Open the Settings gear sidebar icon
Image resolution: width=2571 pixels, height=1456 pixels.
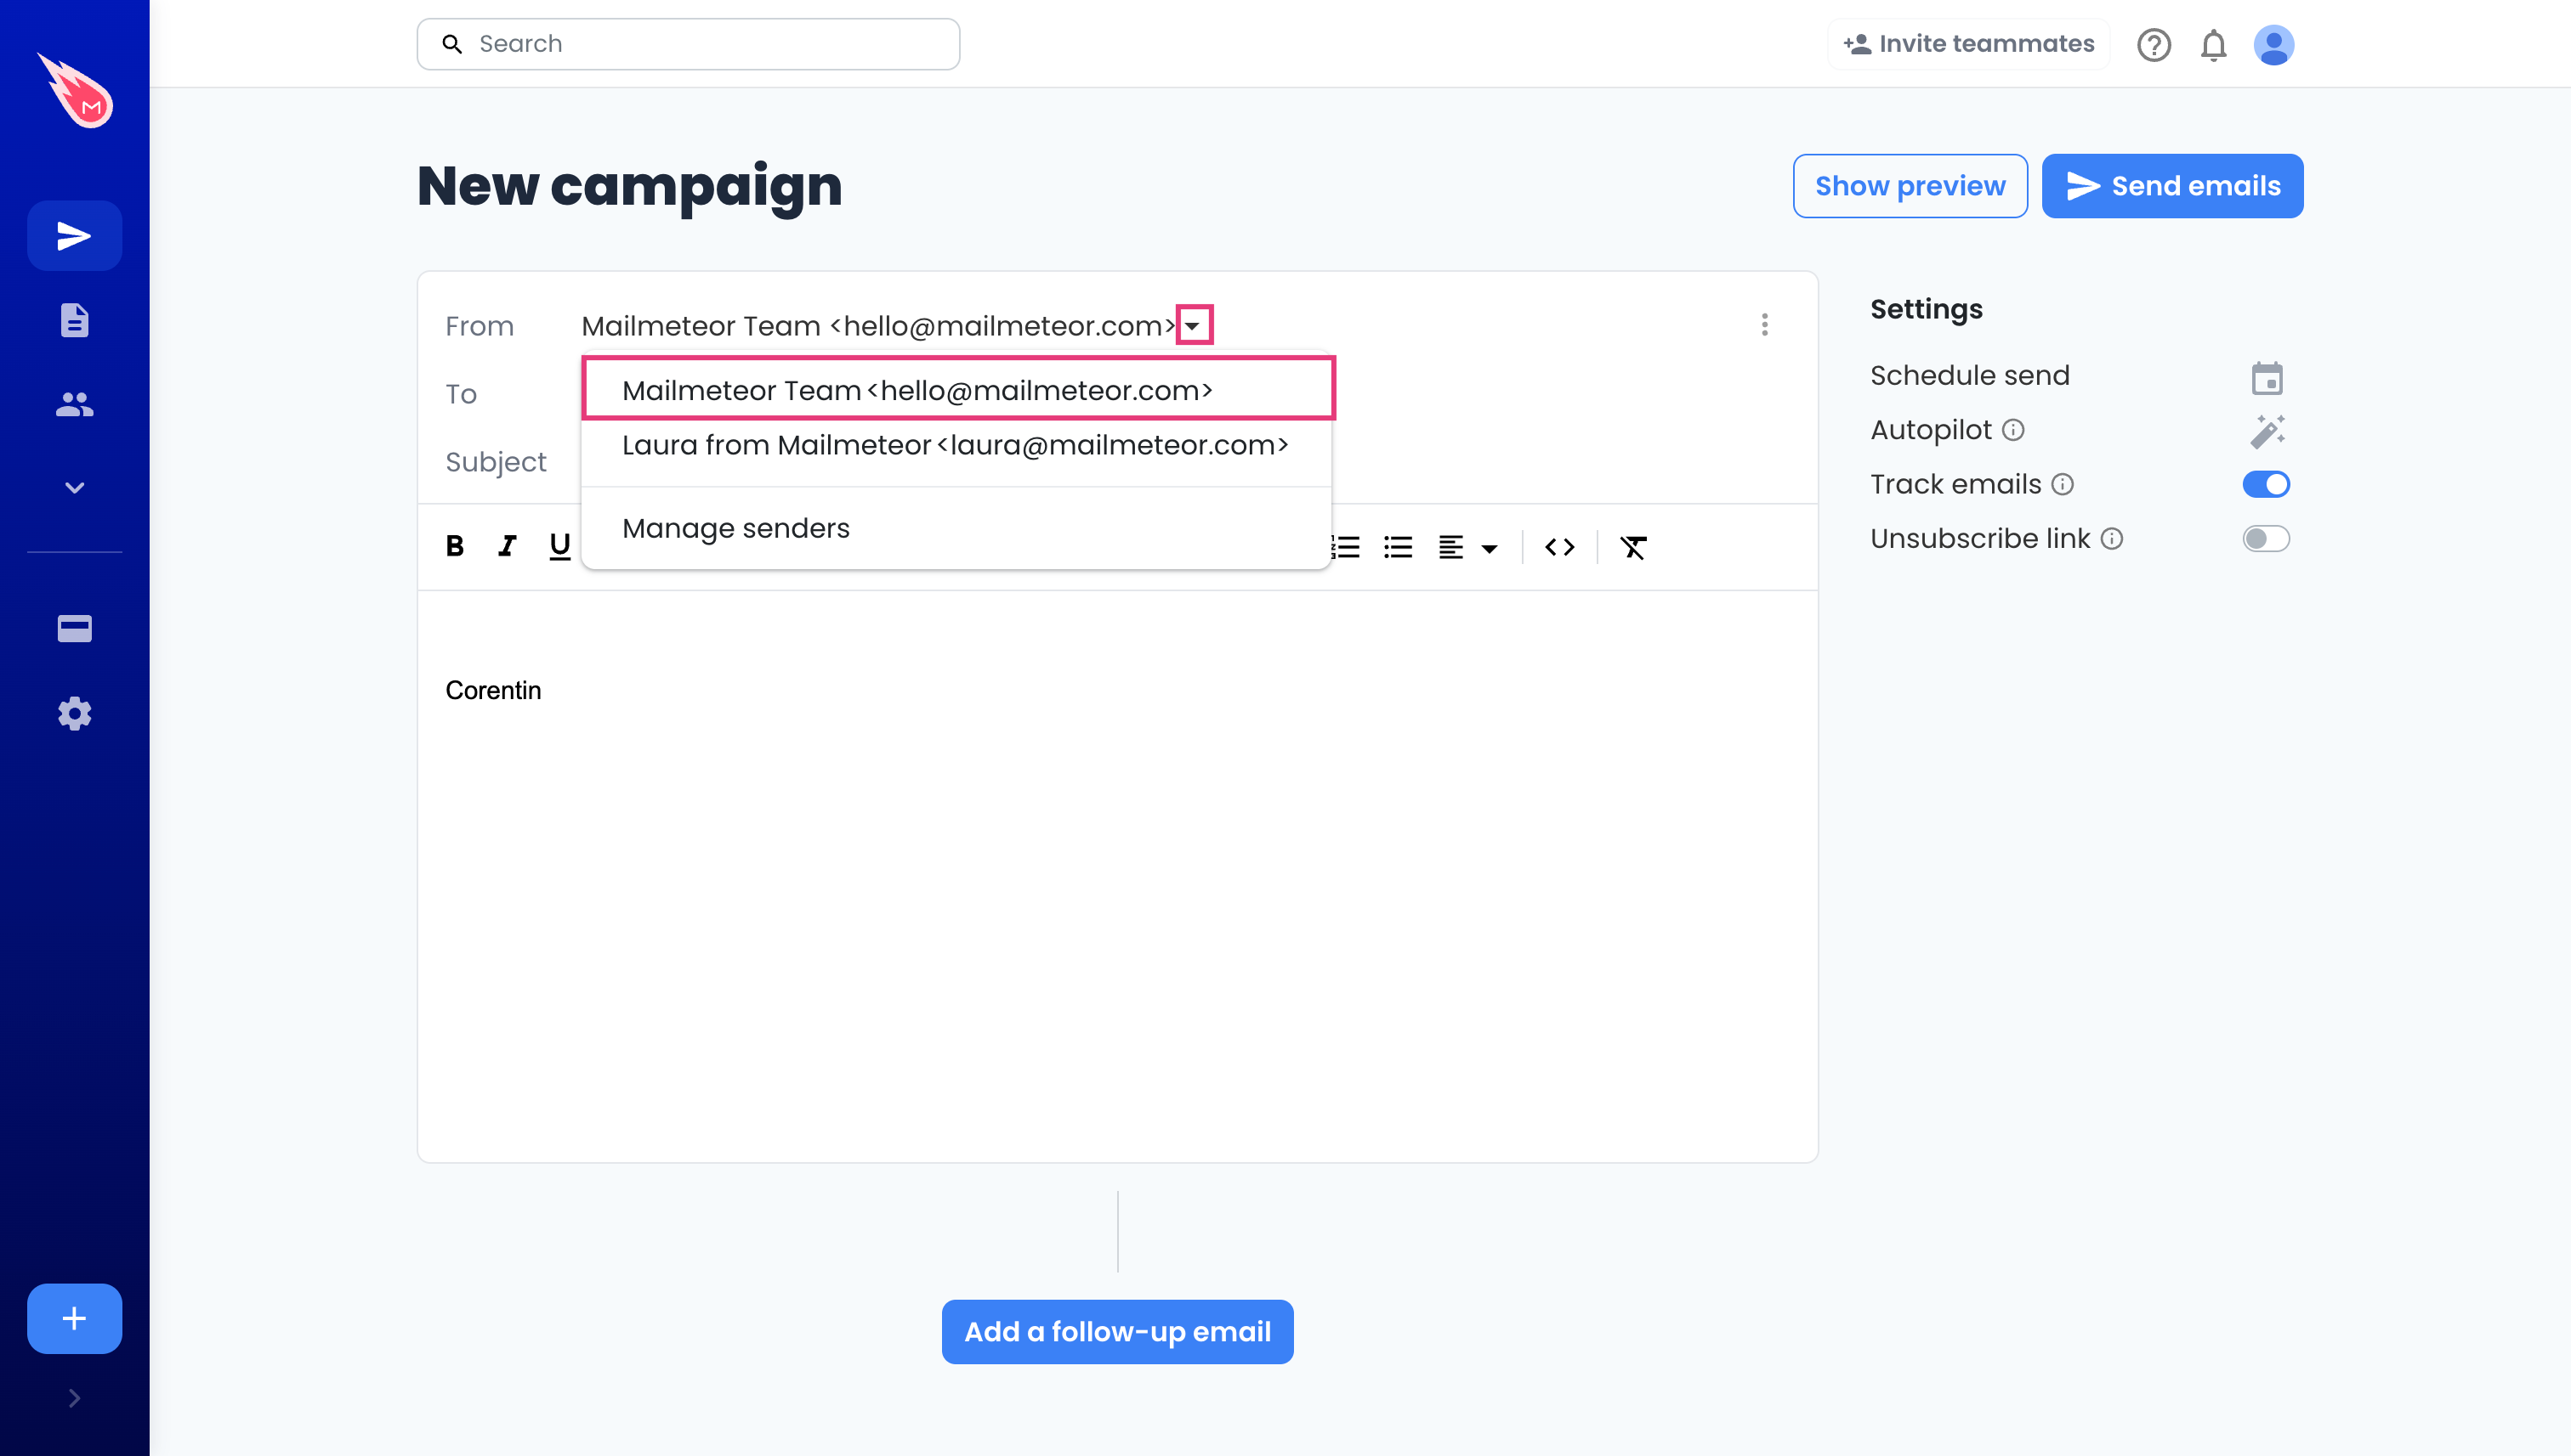click(74, 713)
